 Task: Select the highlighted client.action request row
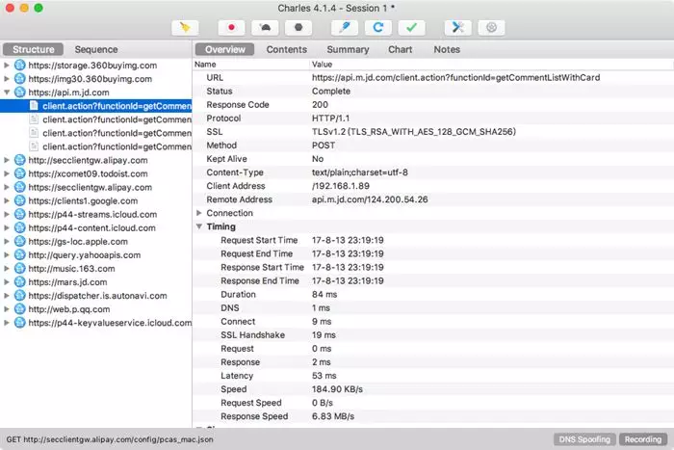[96, 106]
